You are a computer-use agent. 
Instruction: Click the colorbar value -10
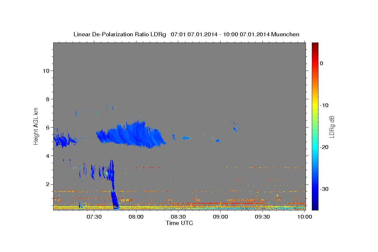coord(324,105)
